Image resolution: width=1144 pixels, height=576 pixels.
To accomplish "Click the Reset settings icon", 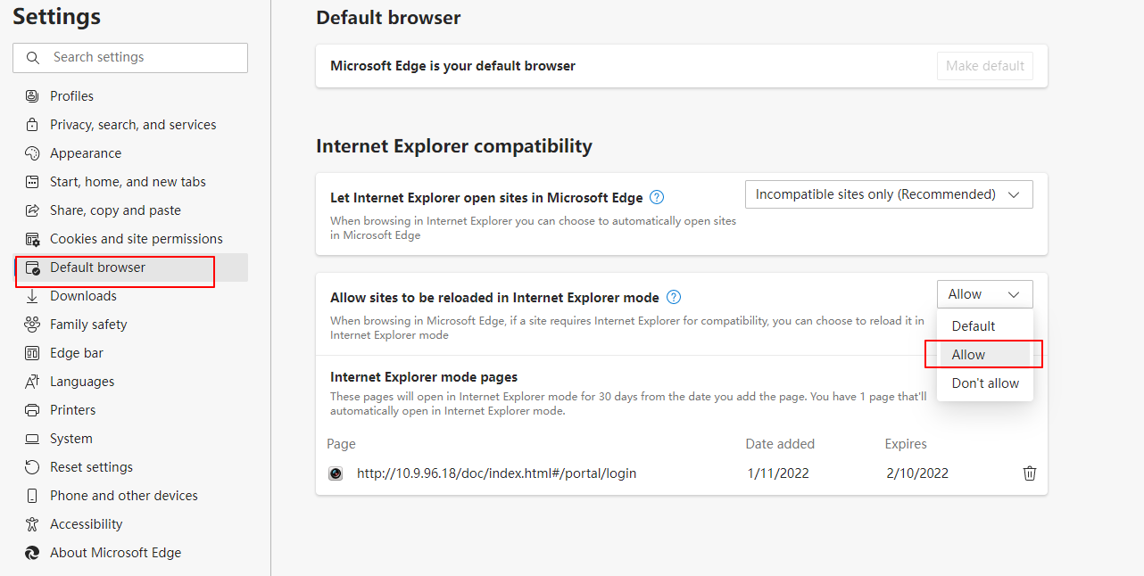I will 32,467.
